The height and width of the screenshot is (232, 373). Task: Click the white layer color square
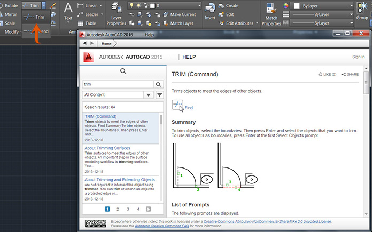tap(152, 5)
